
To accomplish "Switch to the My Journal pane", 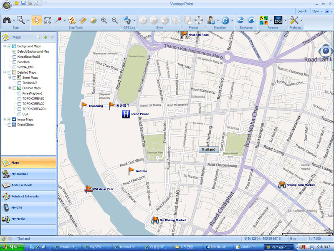I will tap(28, 174).
